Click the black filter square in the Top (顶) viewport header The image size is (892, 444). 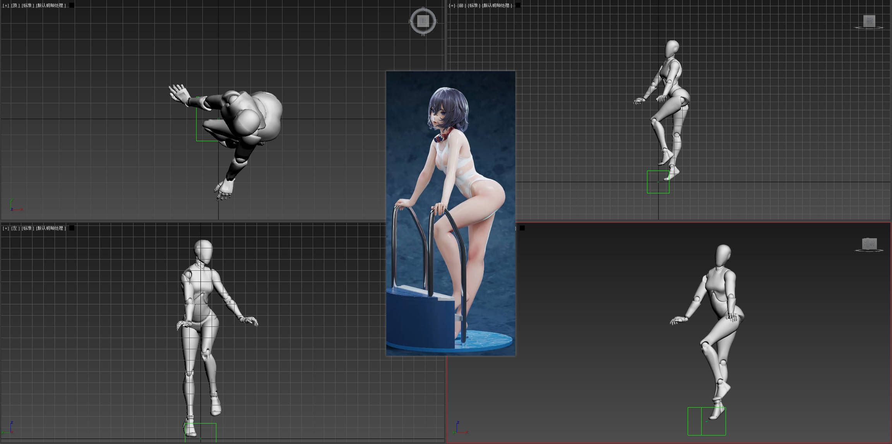(72, 5)
